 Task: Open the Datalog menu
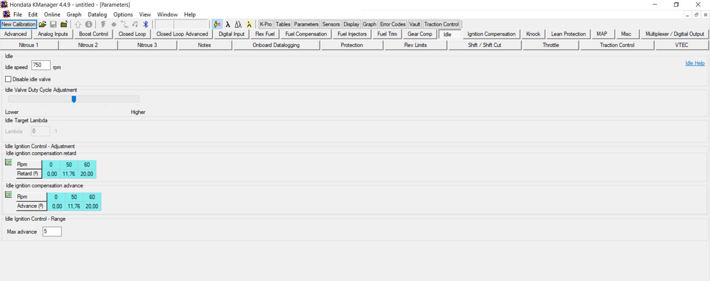tap(97, 14)
